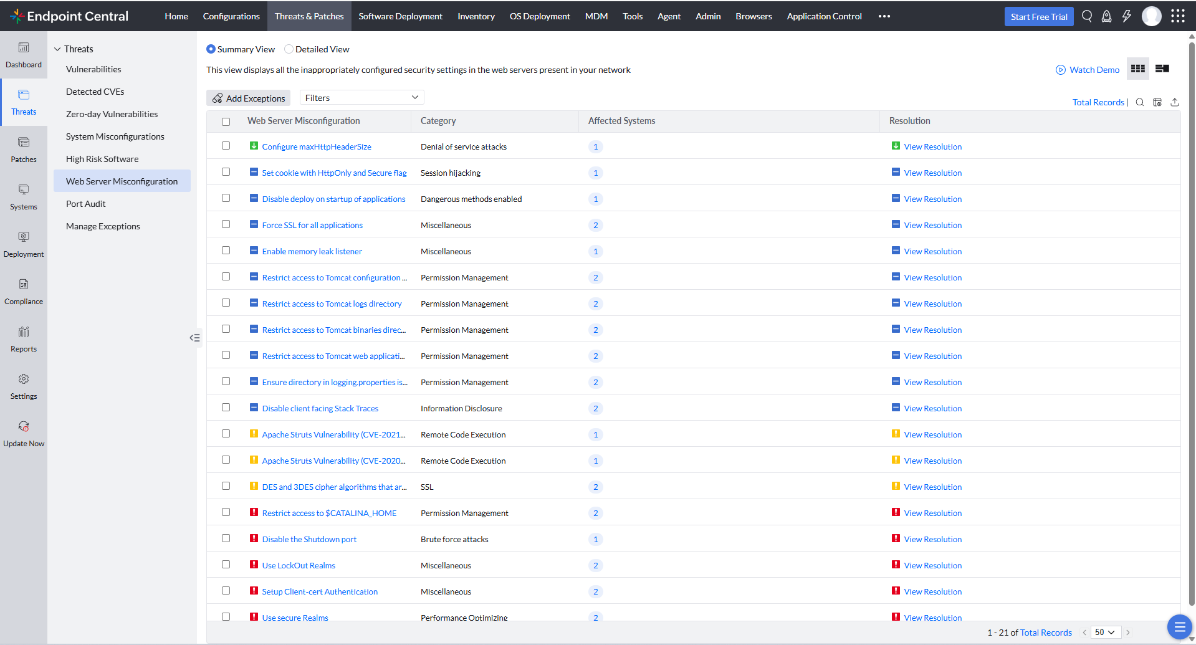Click the Affected Systems column header
The width and height of the screenshot is (1196, 645).
(x=621, y=121)
